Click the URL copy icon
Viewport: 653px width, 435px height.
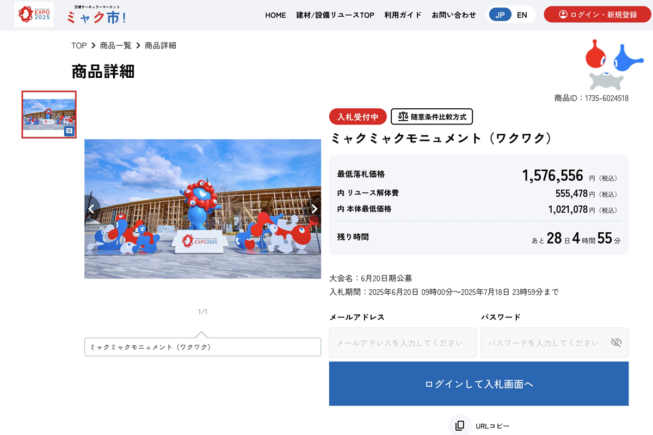click(x=460, y=425)
